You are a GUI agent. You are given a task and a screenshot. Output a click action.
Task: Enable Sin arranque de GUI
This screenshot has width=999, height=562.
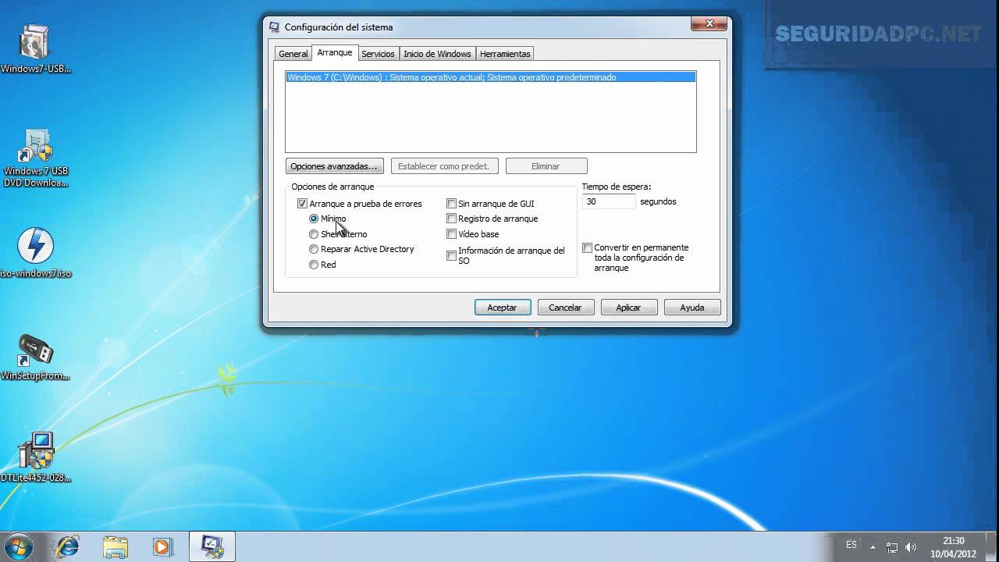451,204
